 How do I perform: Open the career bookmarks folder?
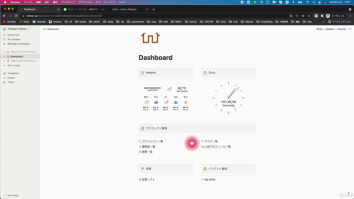(x=95, y=22)
